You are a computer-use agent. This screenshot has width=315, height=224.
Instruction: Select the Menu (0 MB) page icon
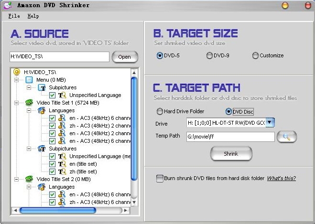(29, 80)
